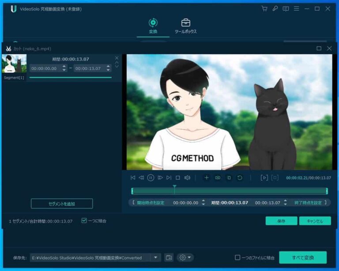The width and height of the screenshot is (339, 271).
Task: Click the stop playback square icon
Action: 178,178
